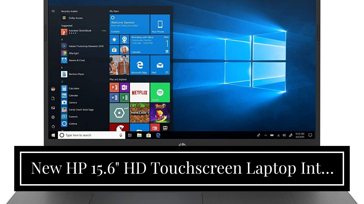
Task: Open File Explorer on the taskbar
Action: (x=139, y=135)
